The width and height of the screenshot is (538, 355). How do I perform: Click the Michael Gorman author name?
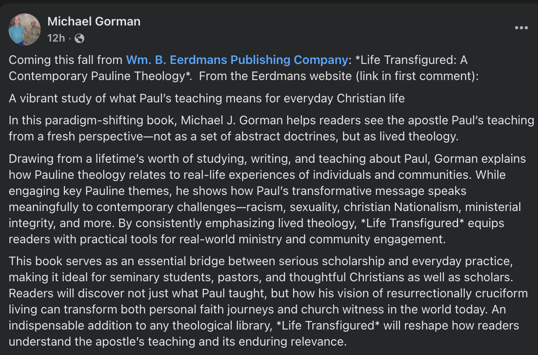click(94, 21)
